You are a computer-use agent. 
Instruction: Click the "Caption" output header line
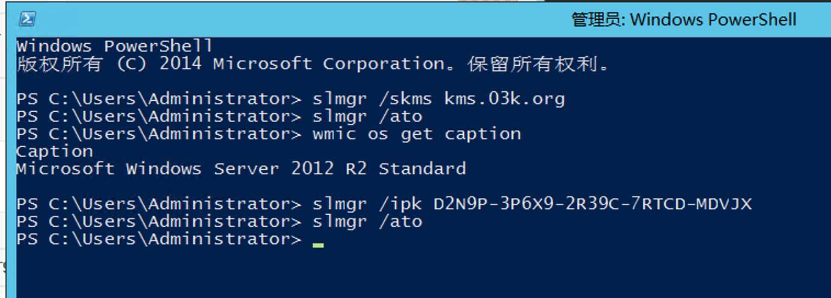point(54,152)
